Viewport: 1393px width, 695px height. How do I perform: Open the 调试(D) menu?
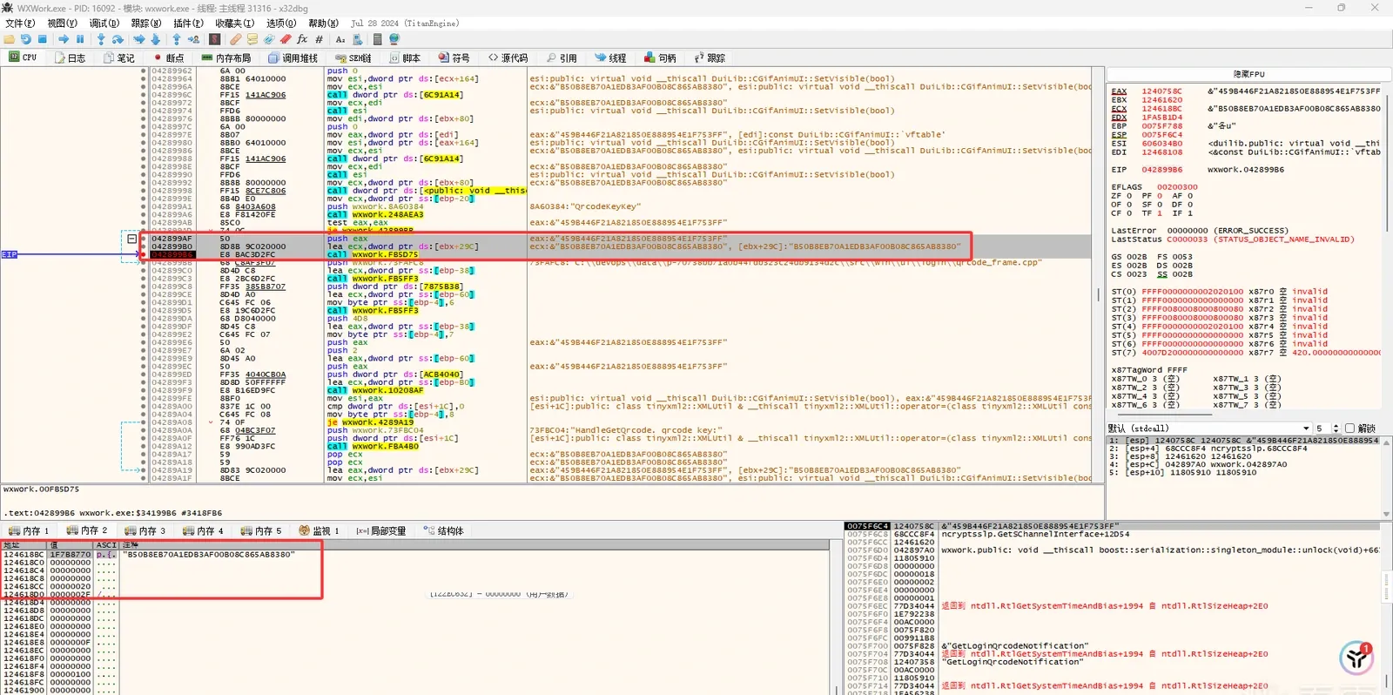(104, 24)
